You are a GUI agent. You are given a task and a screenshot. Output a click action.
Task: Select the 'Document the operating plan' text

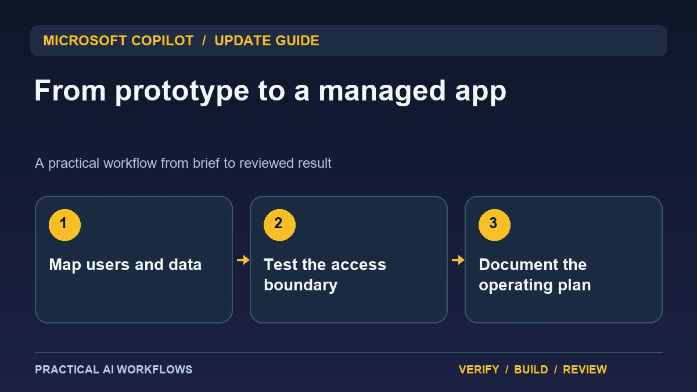[x=534, y=275]
